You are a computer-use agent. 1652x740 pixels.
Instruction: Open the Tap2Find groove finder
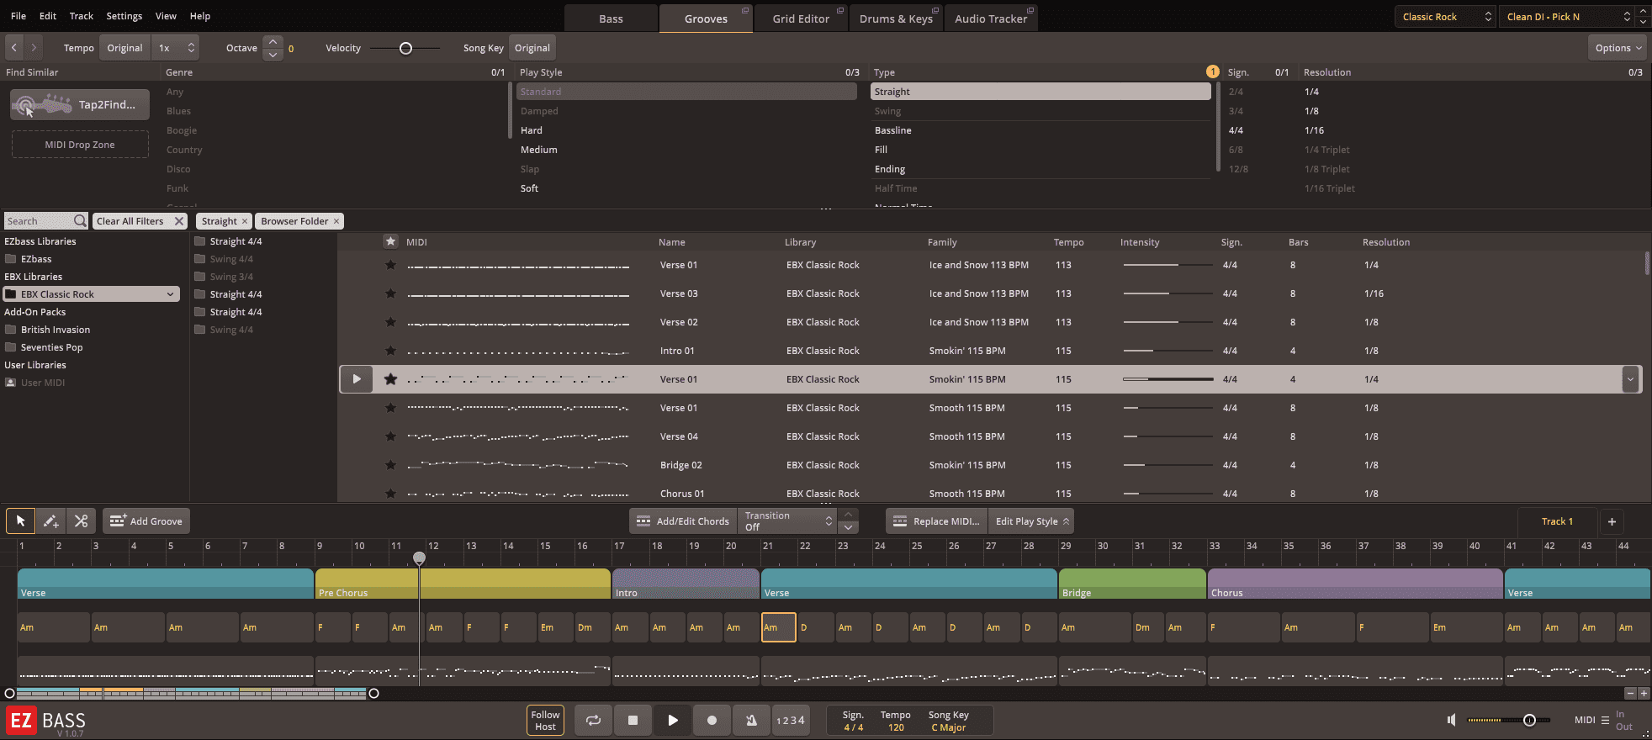pyautogui.click(x=80, y=105)
